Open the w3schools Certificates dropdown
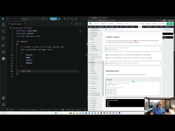The height and width of the screenshot is (131, 175). pos(119,24)
